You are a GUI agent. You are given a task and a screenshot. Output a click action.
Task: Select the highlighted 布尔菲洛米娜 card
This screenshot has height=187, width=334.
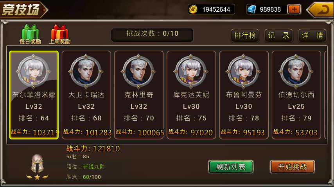(34, 95)
